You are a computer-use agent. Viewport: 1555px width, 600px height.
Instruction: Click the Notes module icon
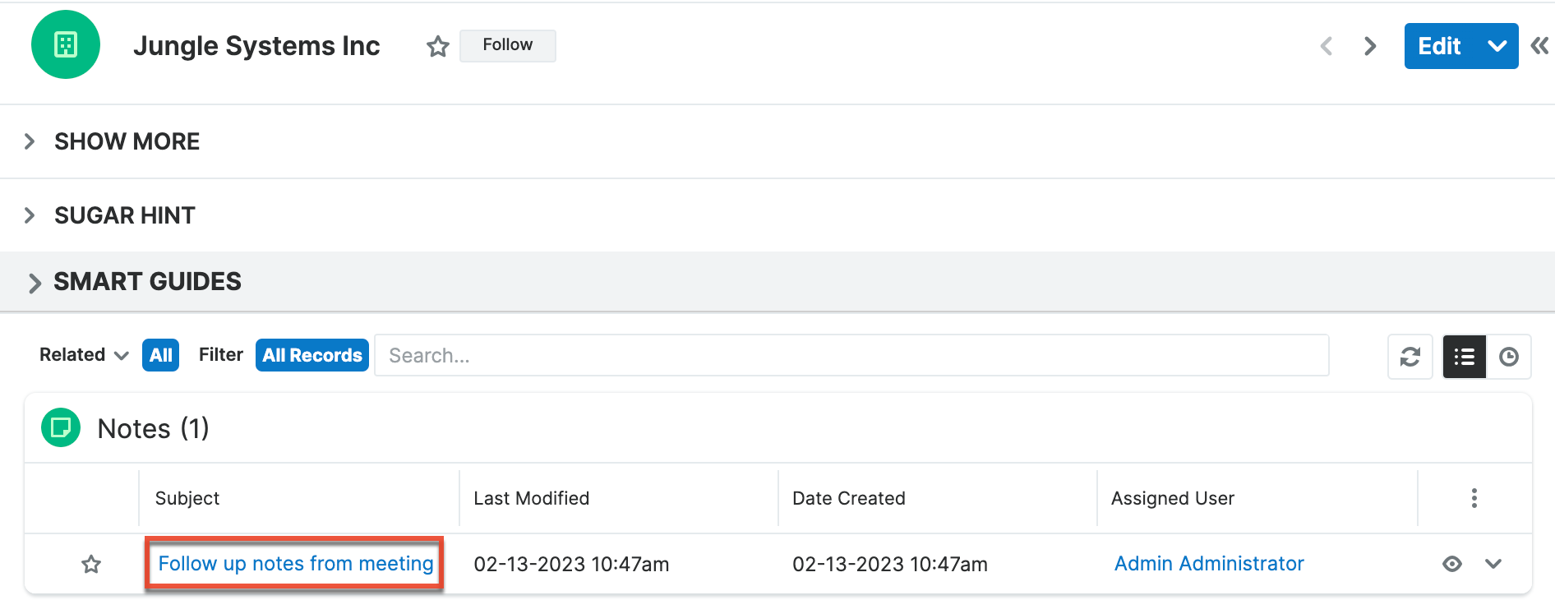click(x=60, y=427)
